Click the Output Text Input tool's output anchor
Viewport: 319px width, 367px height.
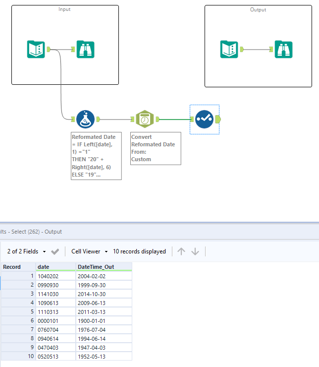pos(242,49)
